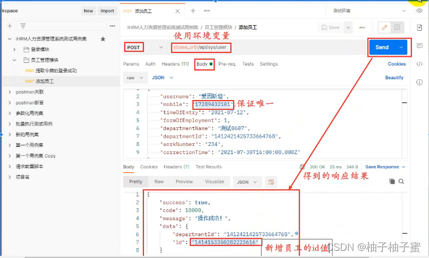This screenshot has width=429, height=258.
Task: Open the request Settings tab
Action: click(x=269, y=64)
